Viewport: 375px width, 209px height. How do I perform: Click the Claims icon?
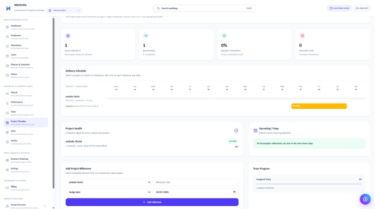[x=7, y=76]
